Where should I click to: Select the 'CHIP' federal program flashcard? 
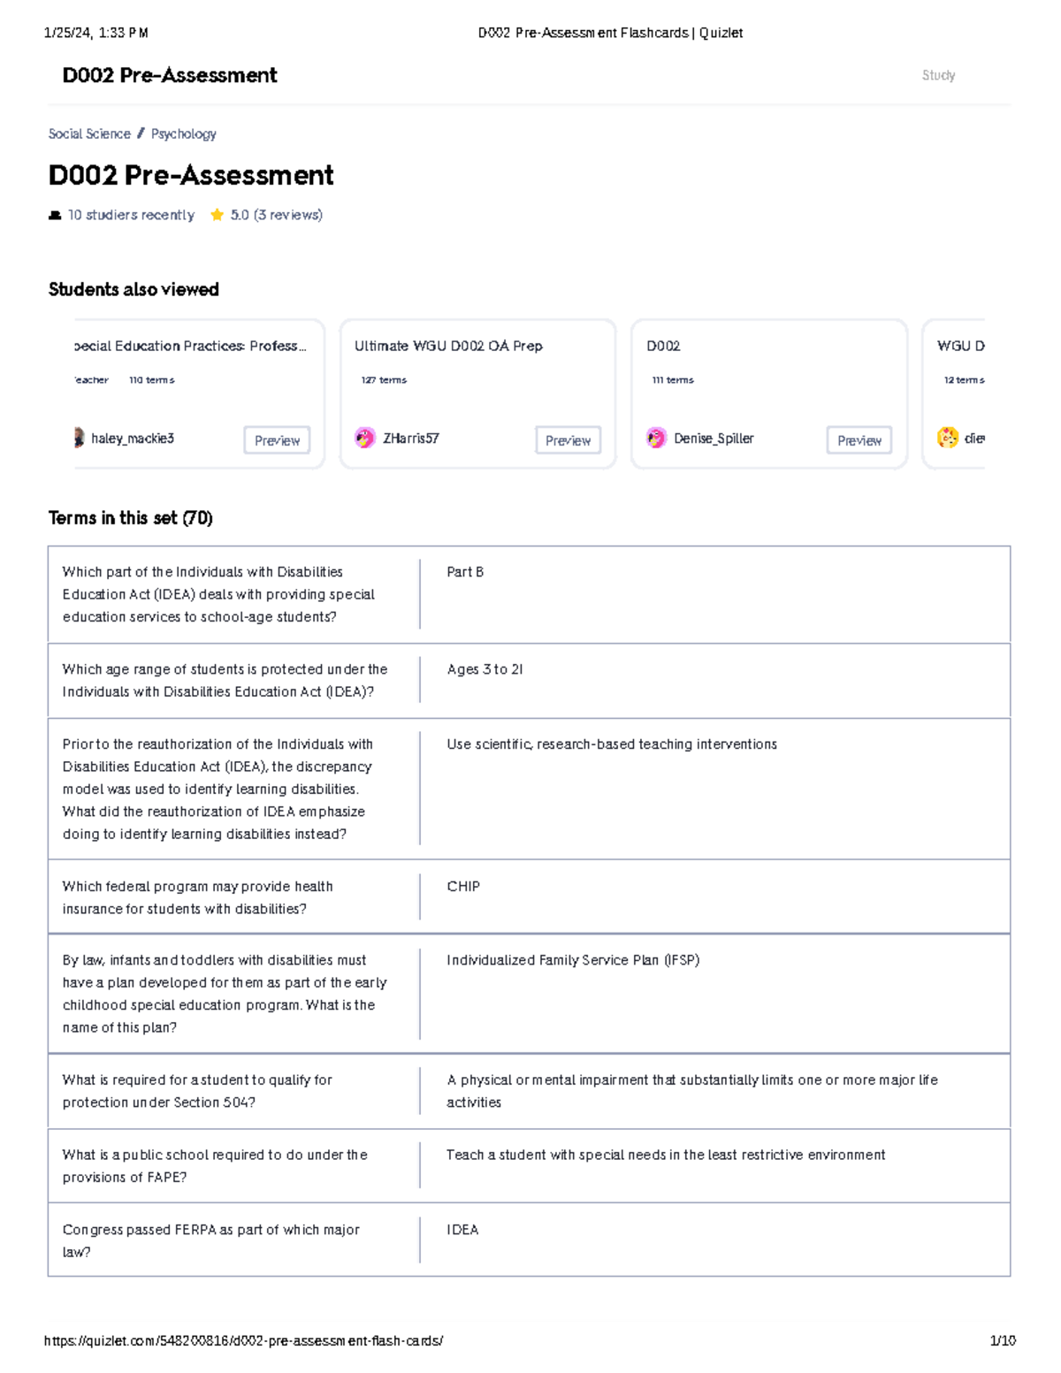tap(530, 896)
